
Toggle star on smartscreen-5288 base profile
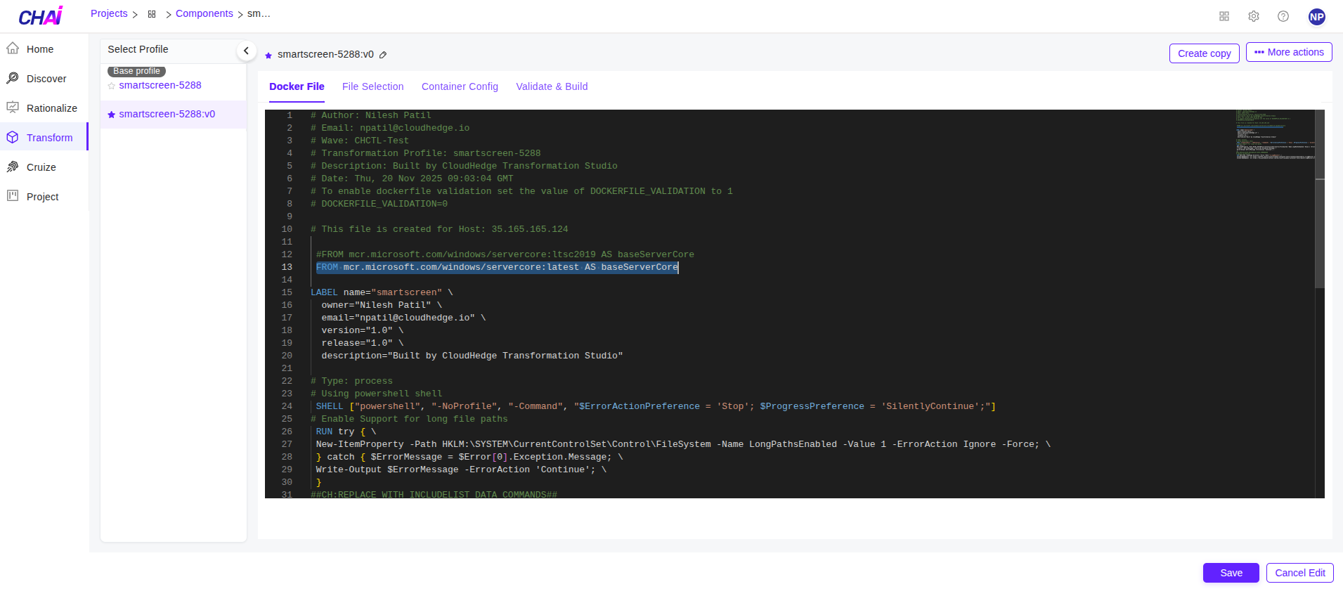[112, 86]
